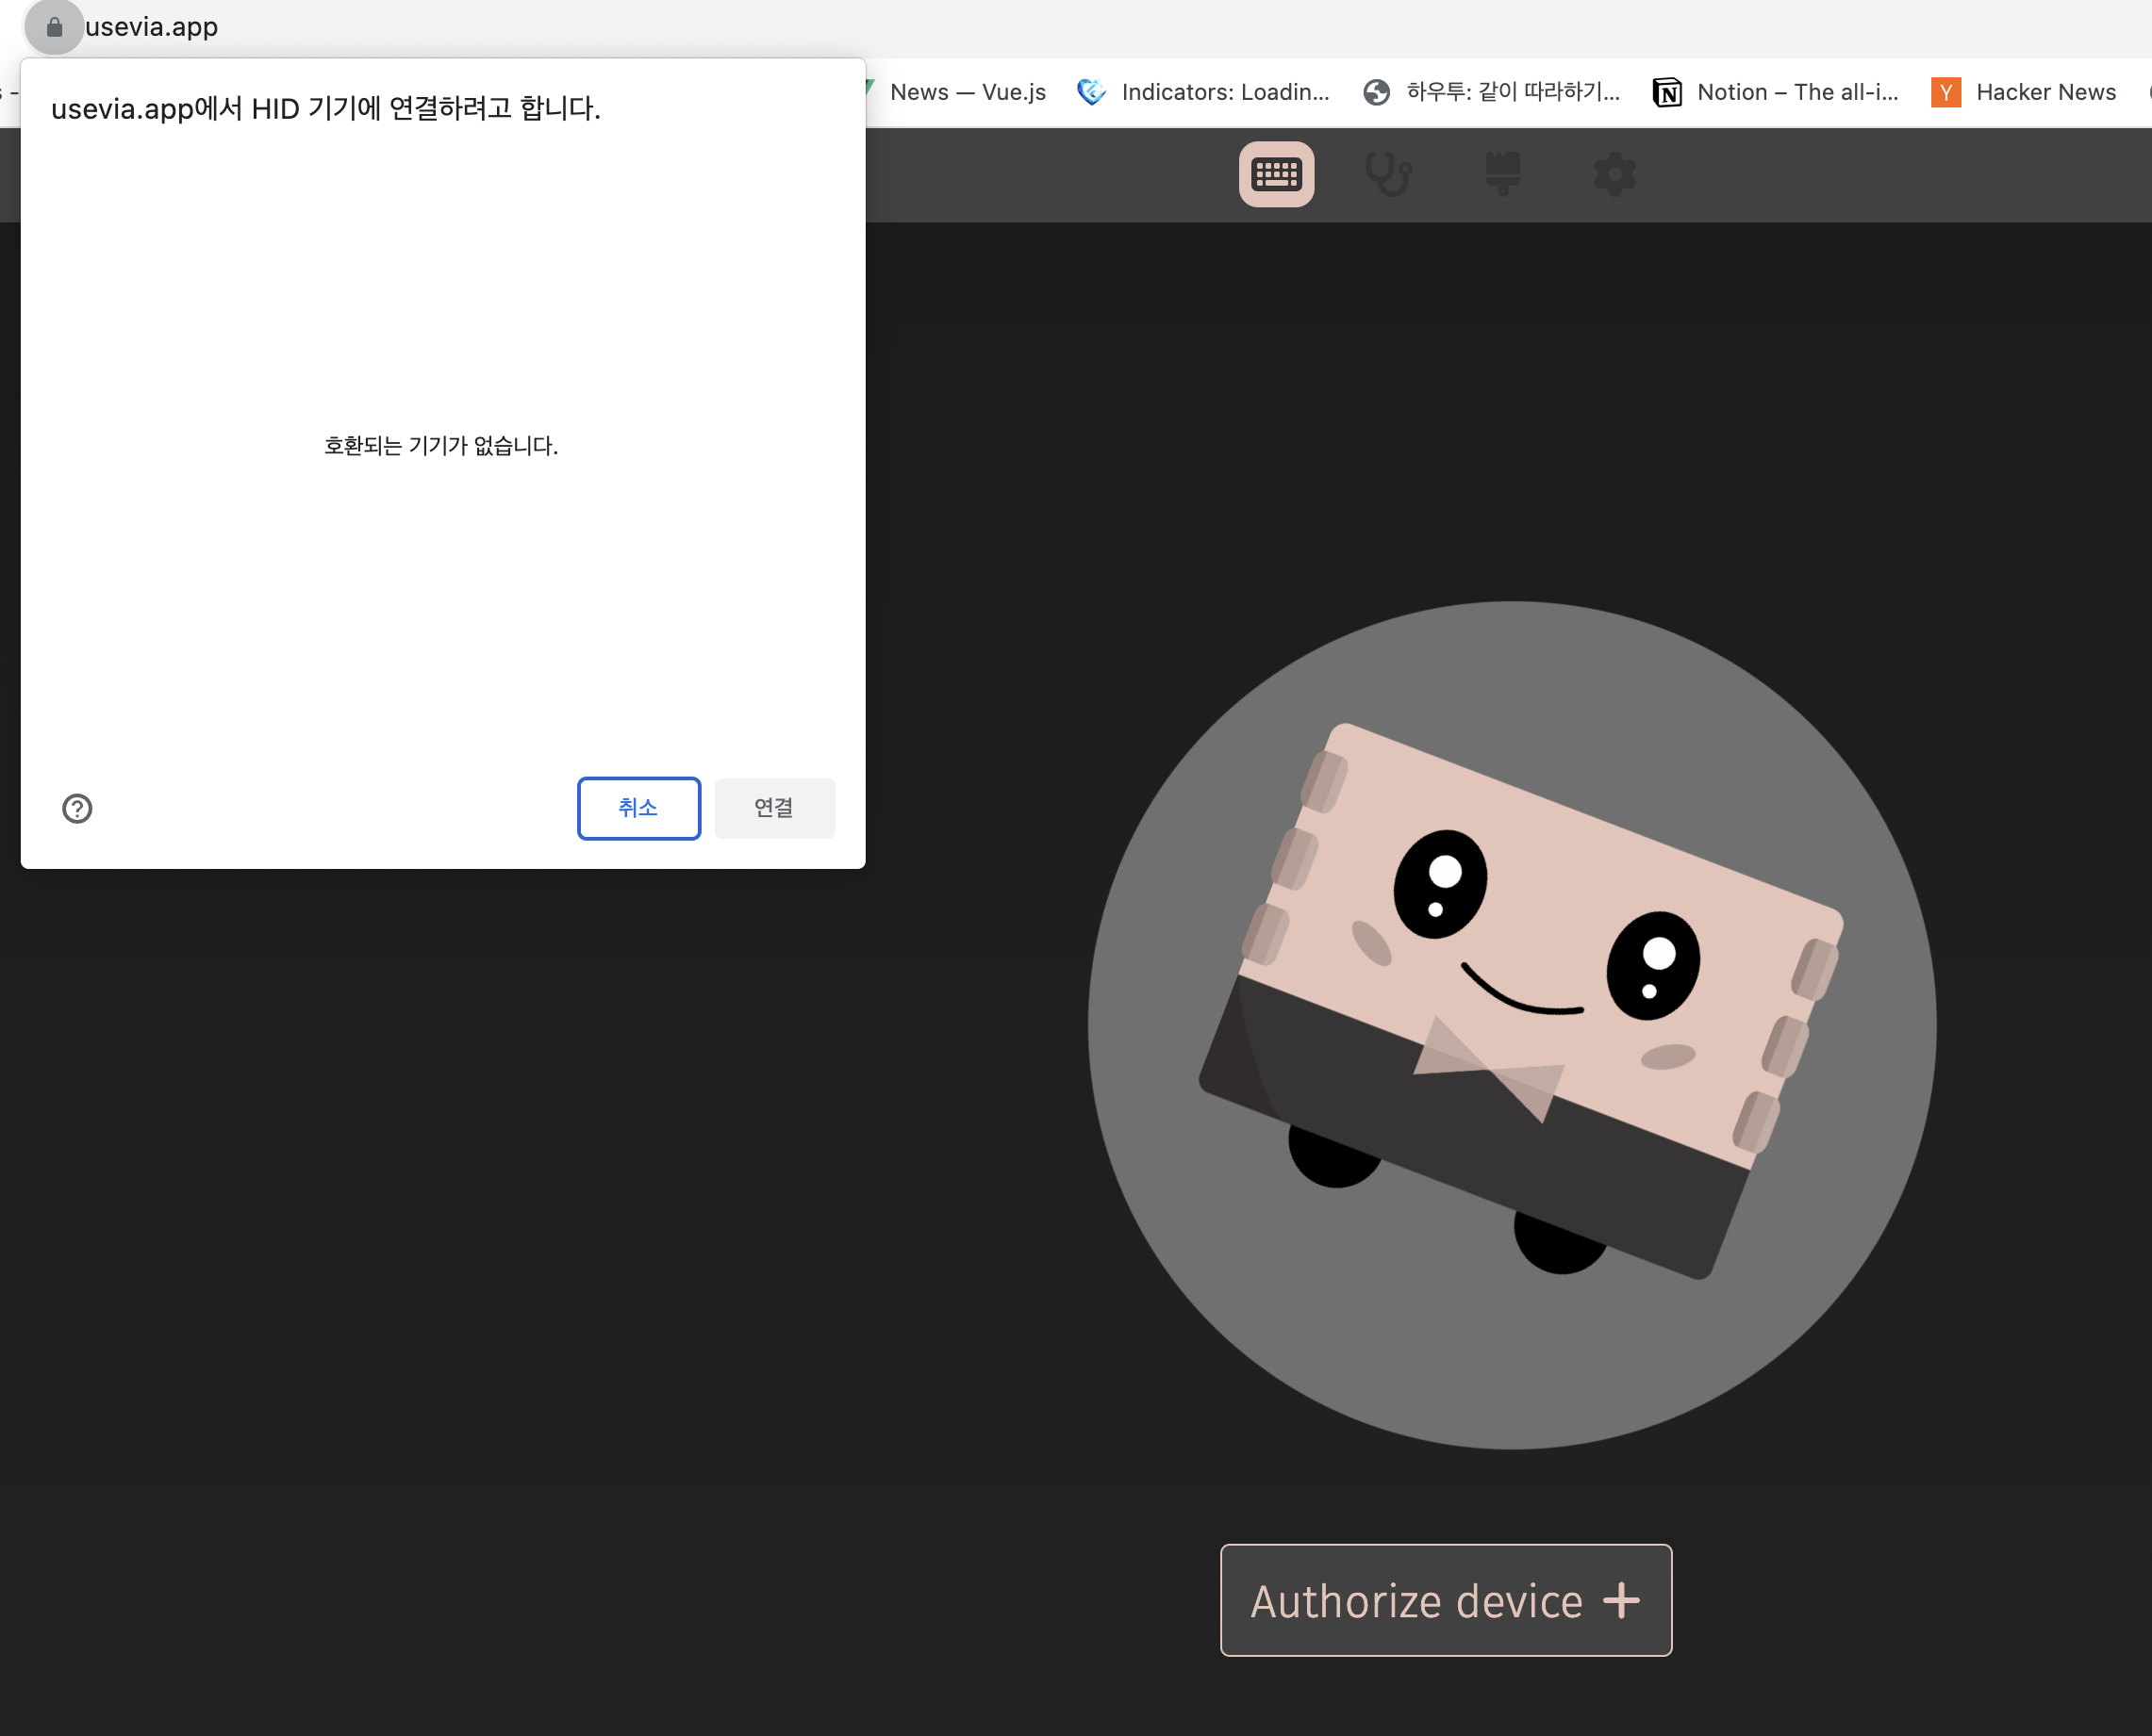Click the 호환되는 기기가 없습니다 message

[x=441, y=446]
